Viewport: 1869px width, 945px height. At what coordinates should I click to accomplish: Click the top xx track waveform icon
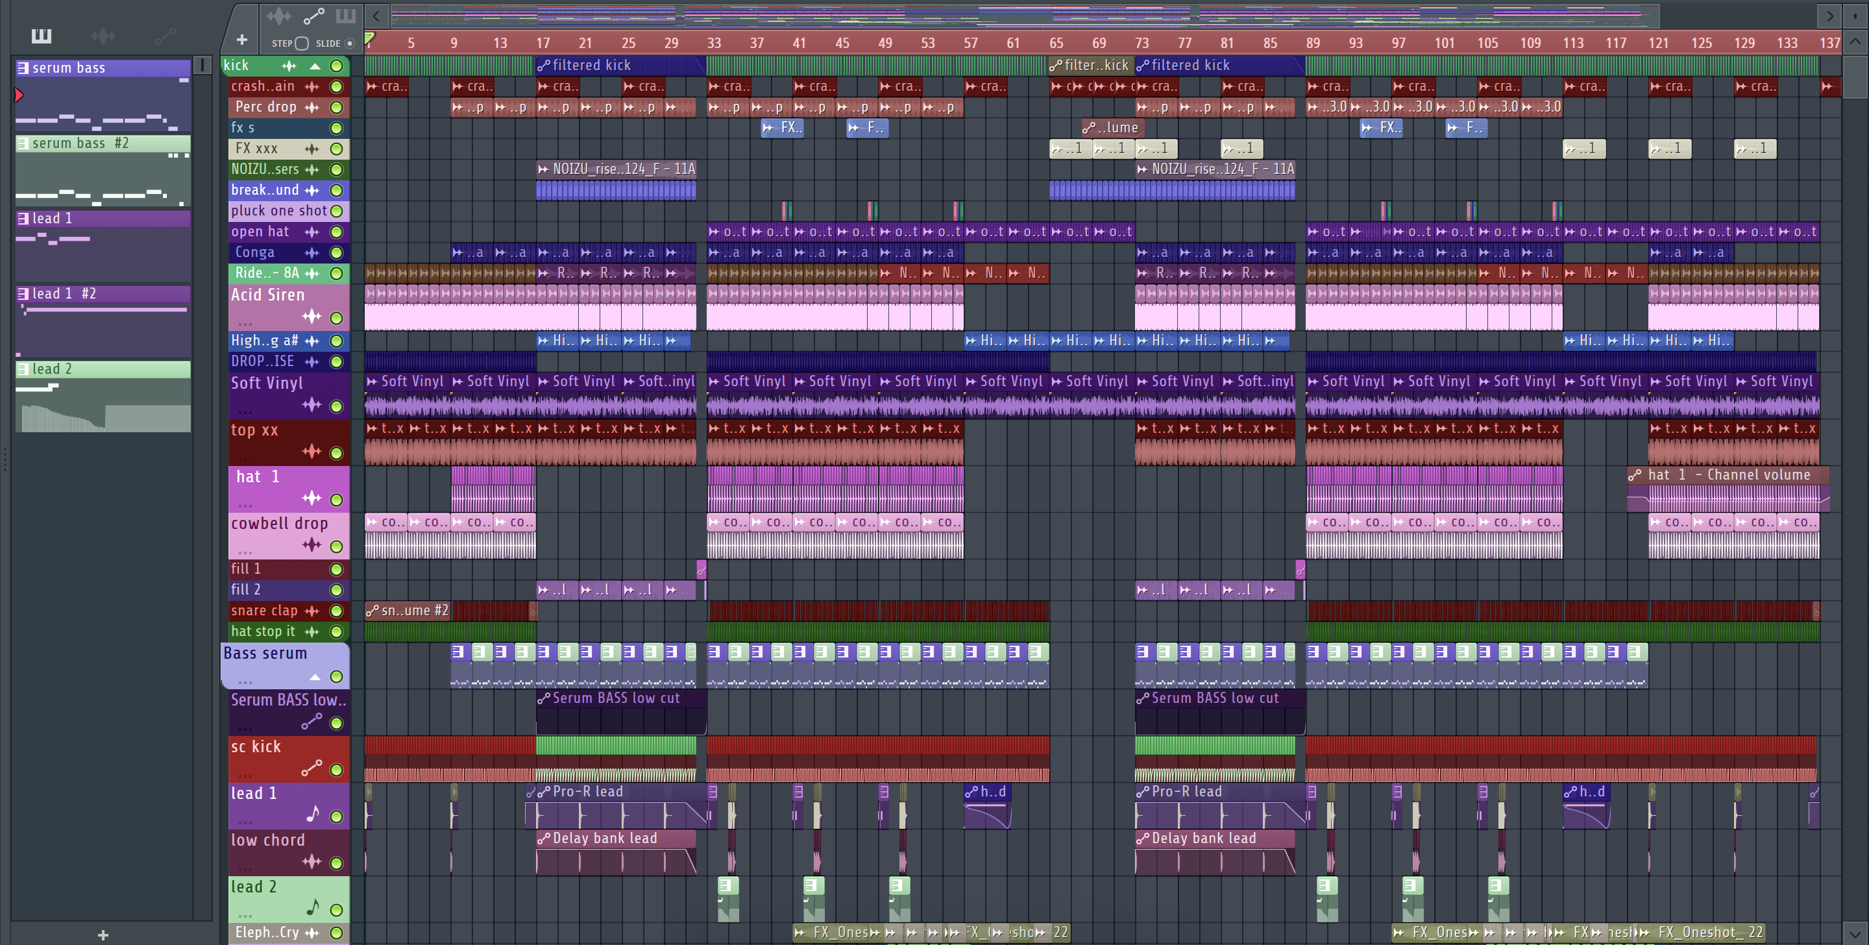[312, 452]
